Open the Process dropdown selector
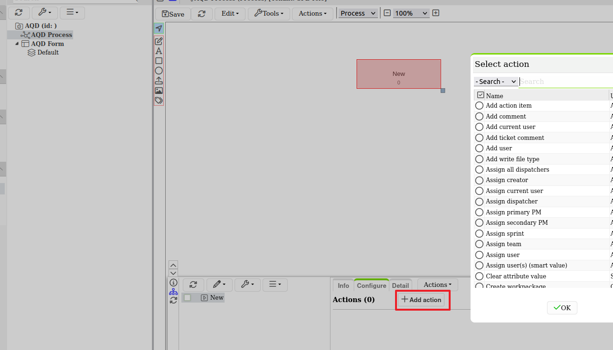The height and width of the screenshot is (350, 613). pos(358,13)
